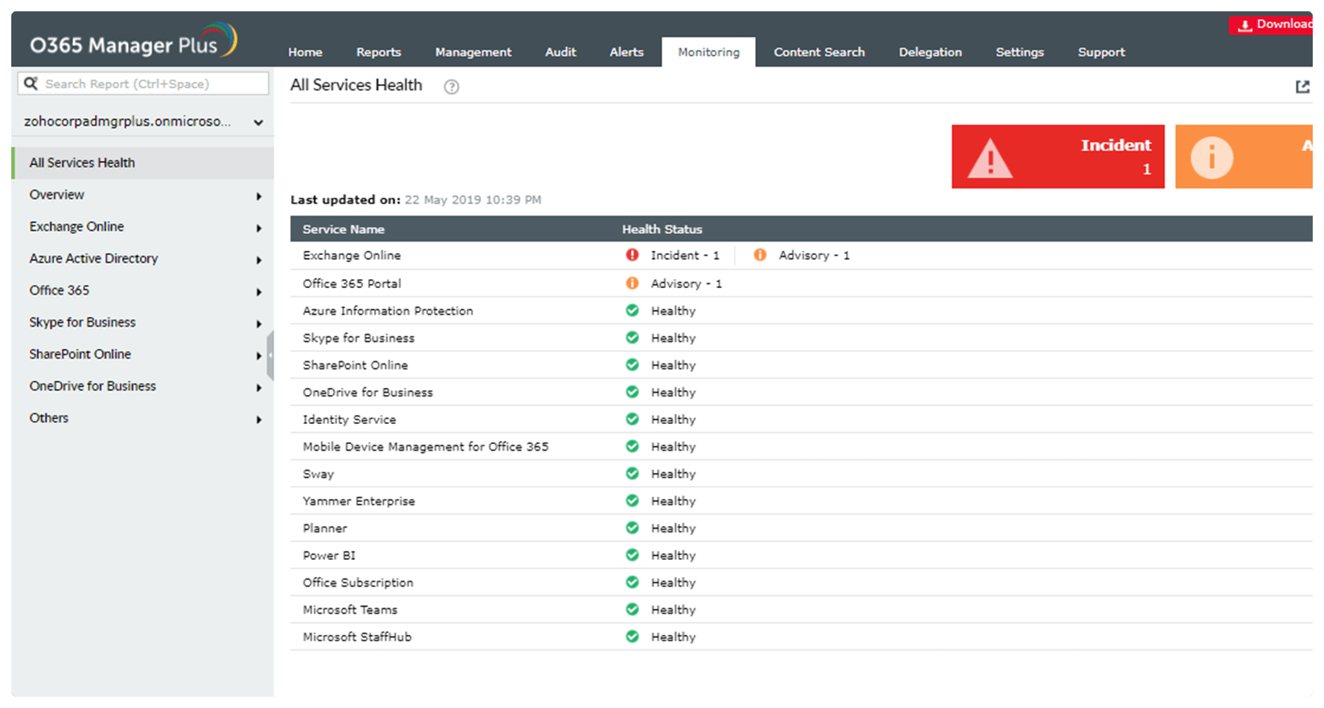Click Planner healthy checkmark icon
1324x708 pixels.
pyautogui.click(x=633, y=528)
